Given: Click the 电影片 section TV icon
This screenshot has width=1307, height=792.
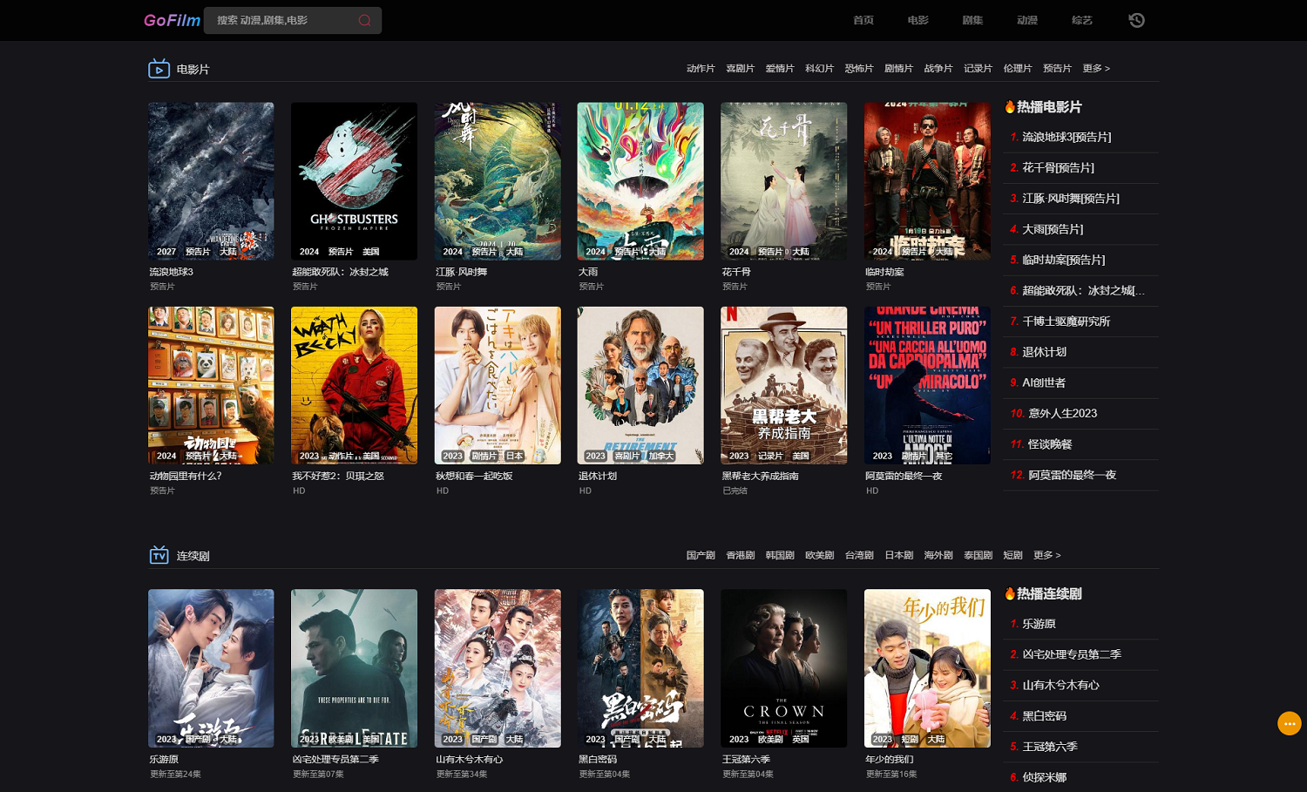Looking at the screenshot, I should [x=159, y=68].
